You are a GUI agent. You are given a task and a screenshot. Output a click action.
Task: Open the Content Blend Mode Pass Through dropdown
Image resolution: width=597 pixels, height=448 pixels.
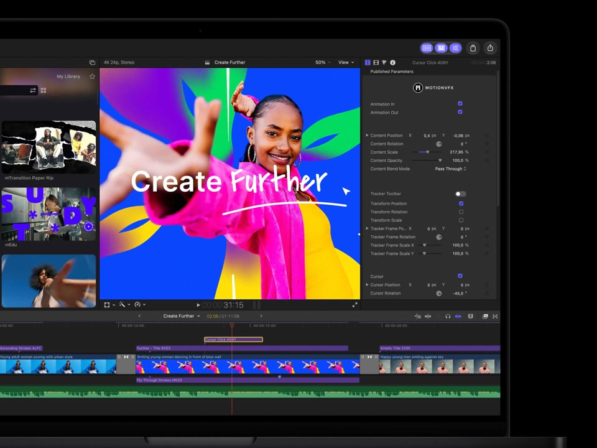(450, 169)
